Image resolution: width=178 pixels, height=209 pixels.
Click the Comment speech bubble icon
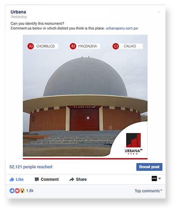pyautogui.click(x=37, y=179)
